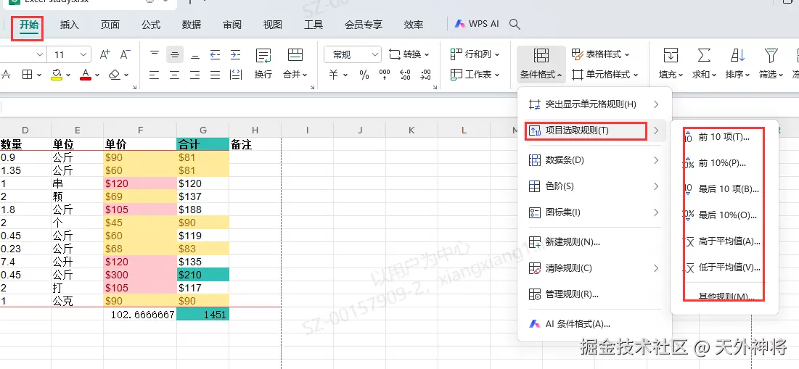Switch to the 审阅 tab

click(x=232, y=25)
